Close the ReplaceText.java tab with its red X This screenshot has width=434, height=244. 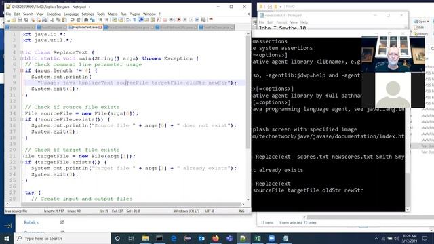(x=100, y=27)
